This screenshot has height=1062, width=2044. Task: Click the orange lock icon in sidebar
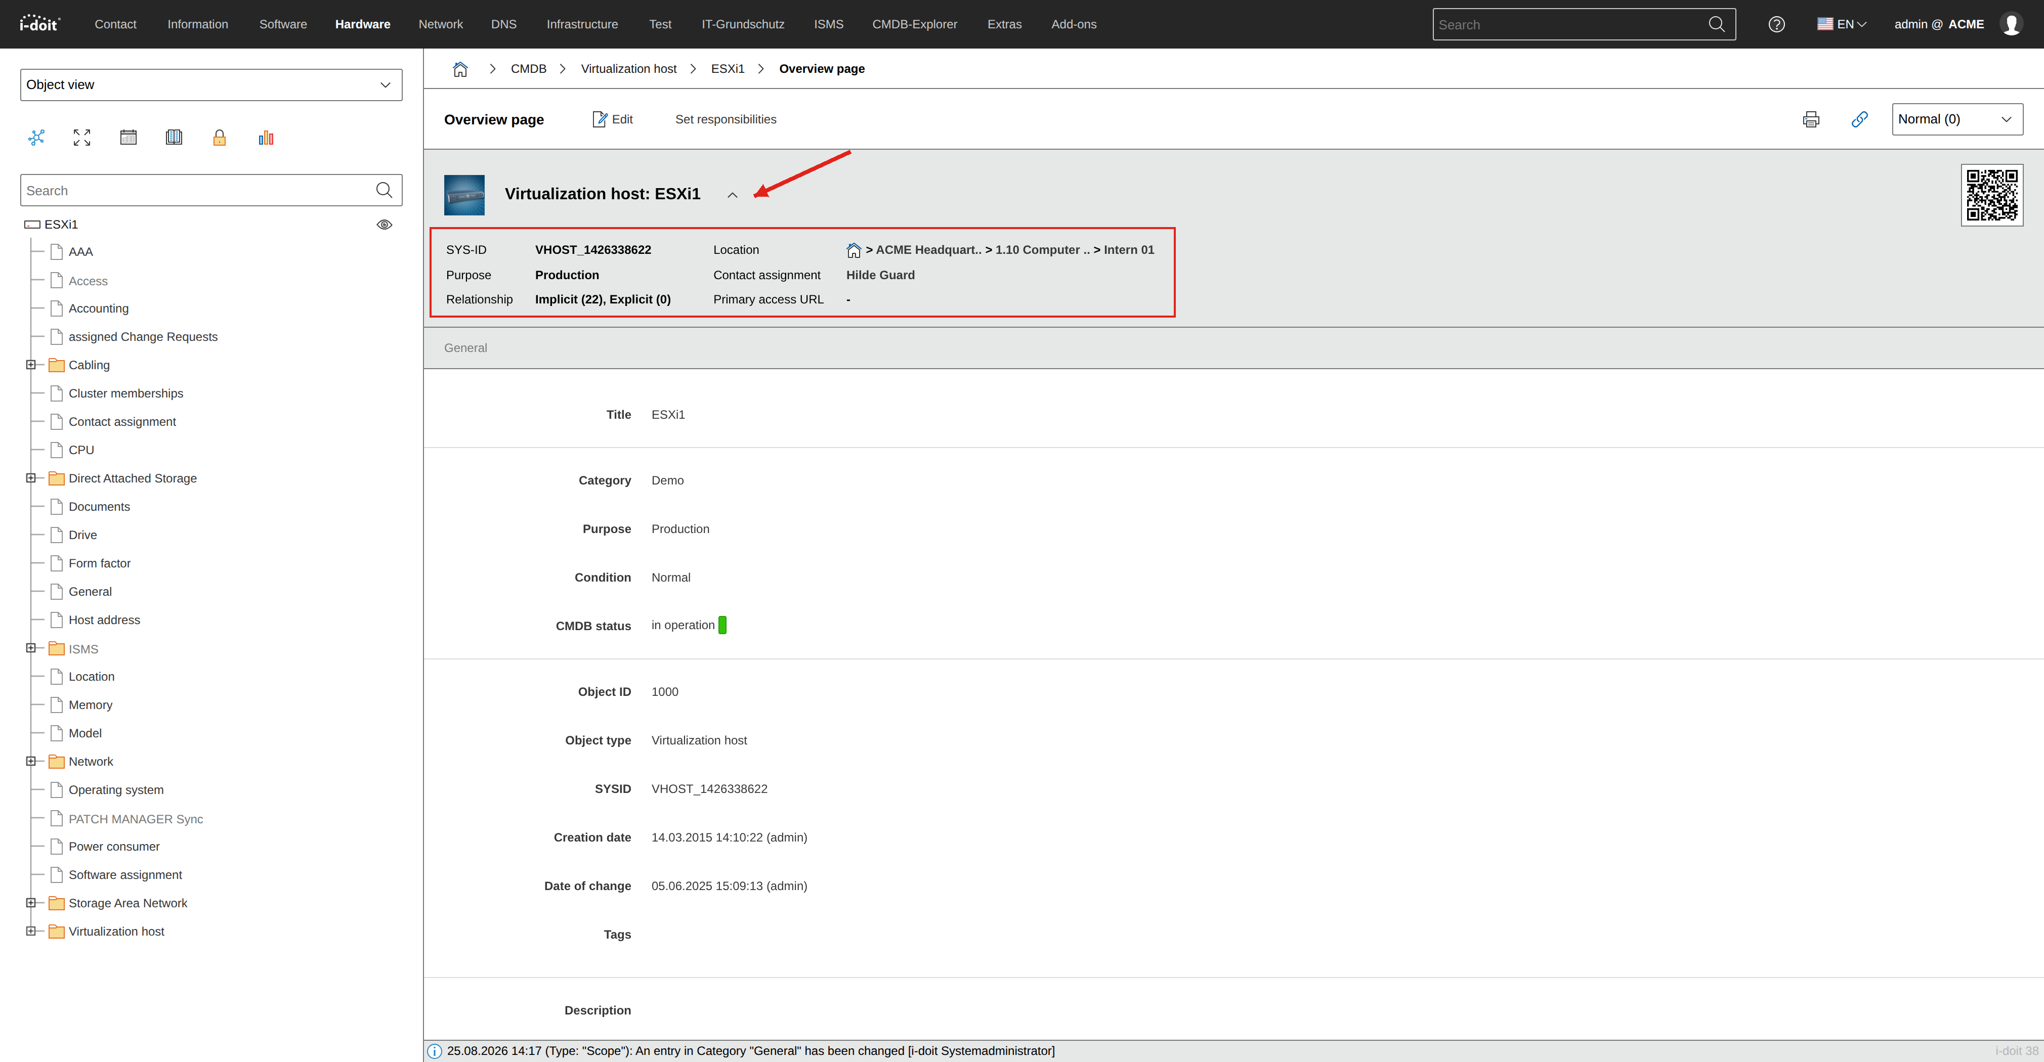220,138
